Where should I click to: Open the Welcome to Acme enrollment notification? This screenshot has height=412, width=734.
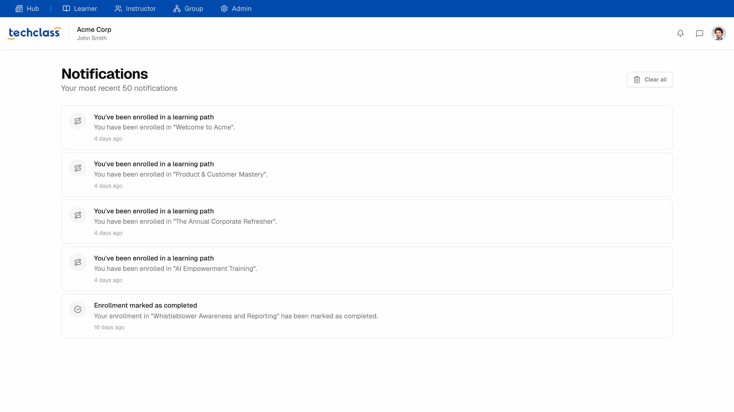pos(366,127)
